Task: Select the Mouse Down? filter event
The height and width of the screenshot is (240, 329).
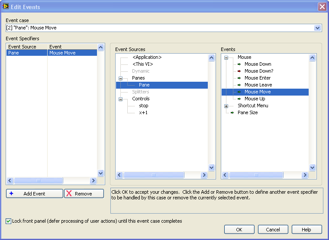Action: (x=259, y=71)
